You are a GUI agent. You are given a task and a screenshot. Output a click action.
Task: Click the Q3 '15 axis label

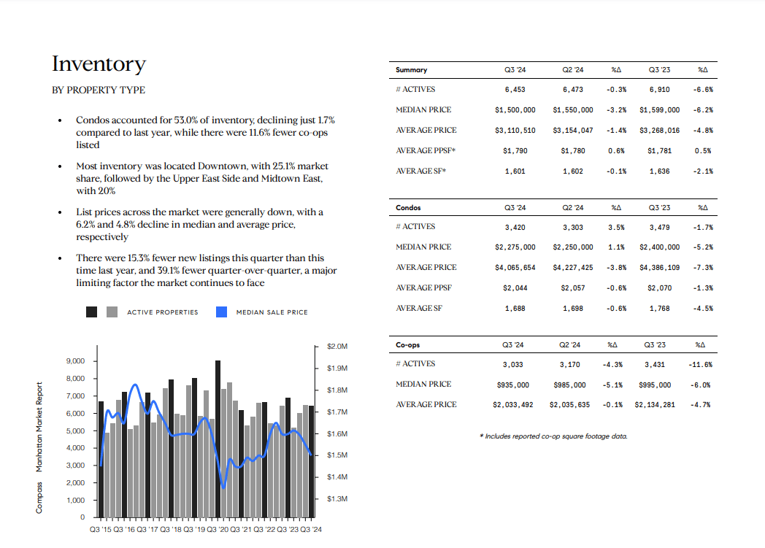coord(101,530)
